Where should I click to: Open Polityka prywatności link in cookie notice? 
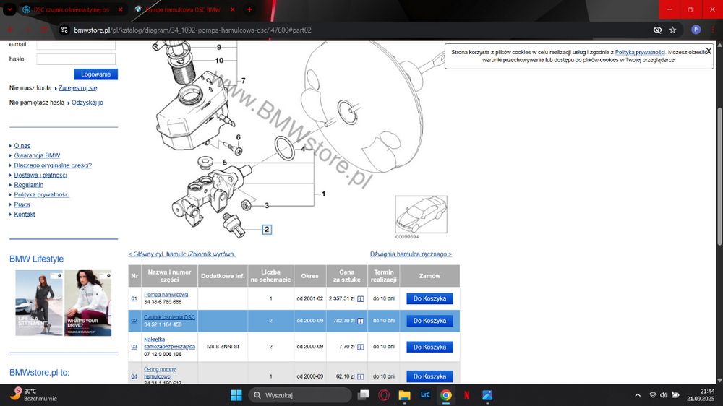(640, 52)
